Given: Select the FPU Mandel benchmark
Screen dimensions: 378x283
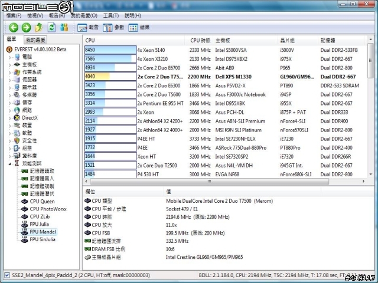Looking at the screenshot, I should point(39,232).
